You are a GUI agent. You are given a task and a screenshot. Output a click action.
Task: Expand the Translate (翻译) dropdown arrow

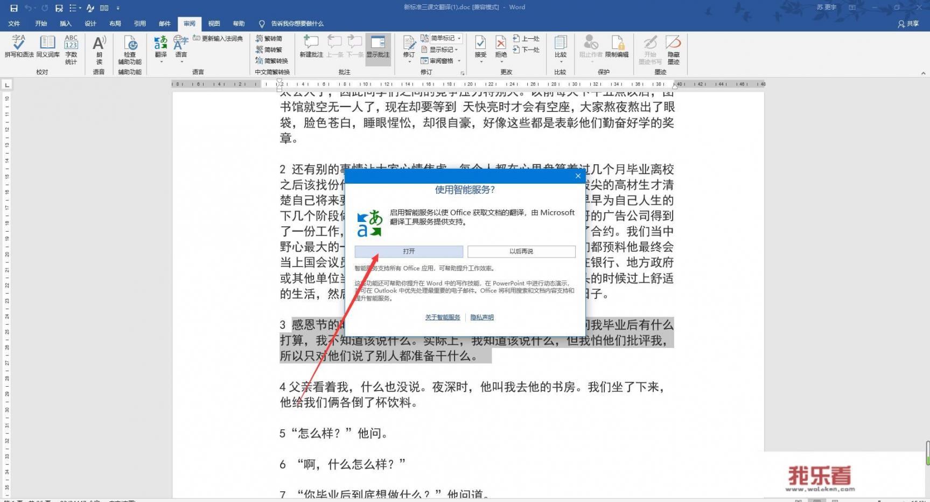(161, 62)
